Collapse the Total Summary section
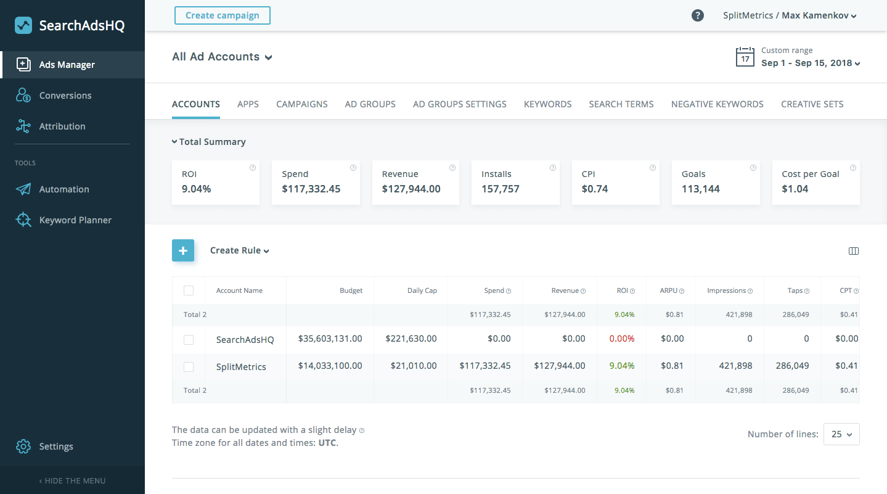887x494 pixels. pos(209,142)
